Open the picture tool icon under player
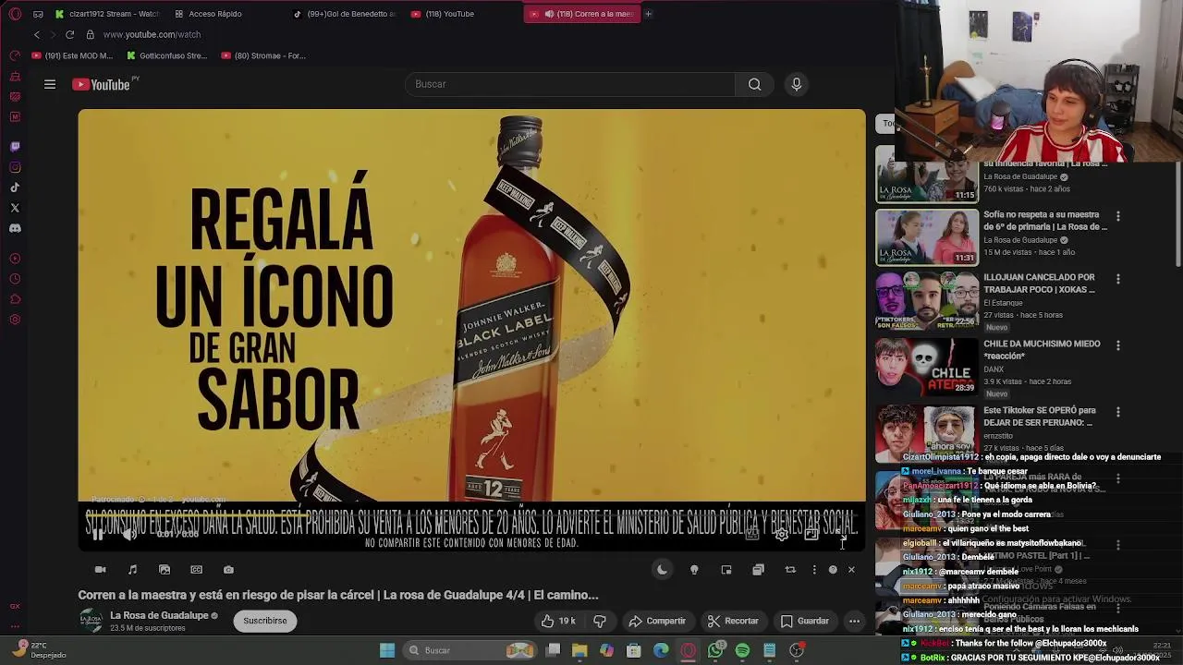The height and width of the screenshot is (665, 1183). click(x=165, y=570)
